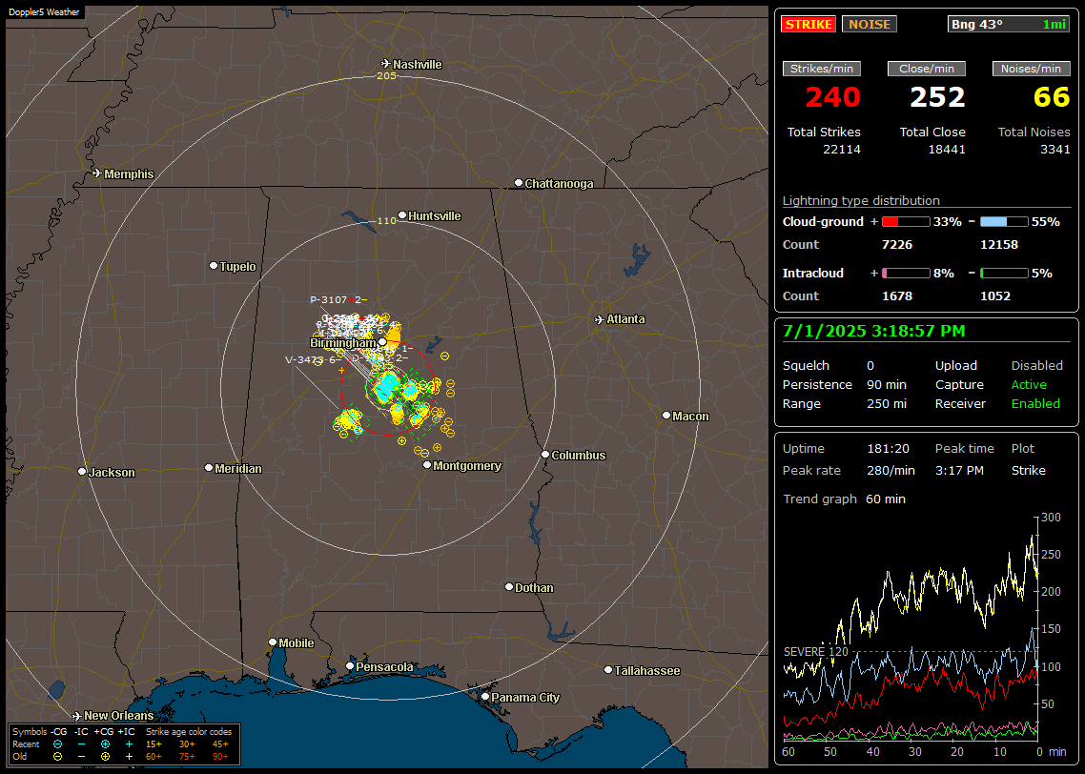Click the Huntsville city marker dot
Screen dimensions: 1085x774
coord(402,215)
